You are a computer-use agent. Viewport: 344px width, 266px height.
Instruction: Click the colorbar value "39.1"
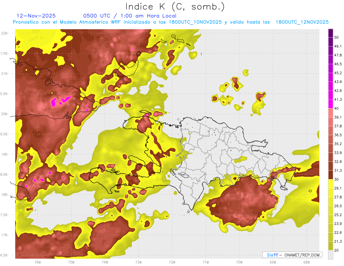338,117
